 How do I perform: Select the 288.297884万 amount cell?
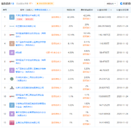(104, 26)
